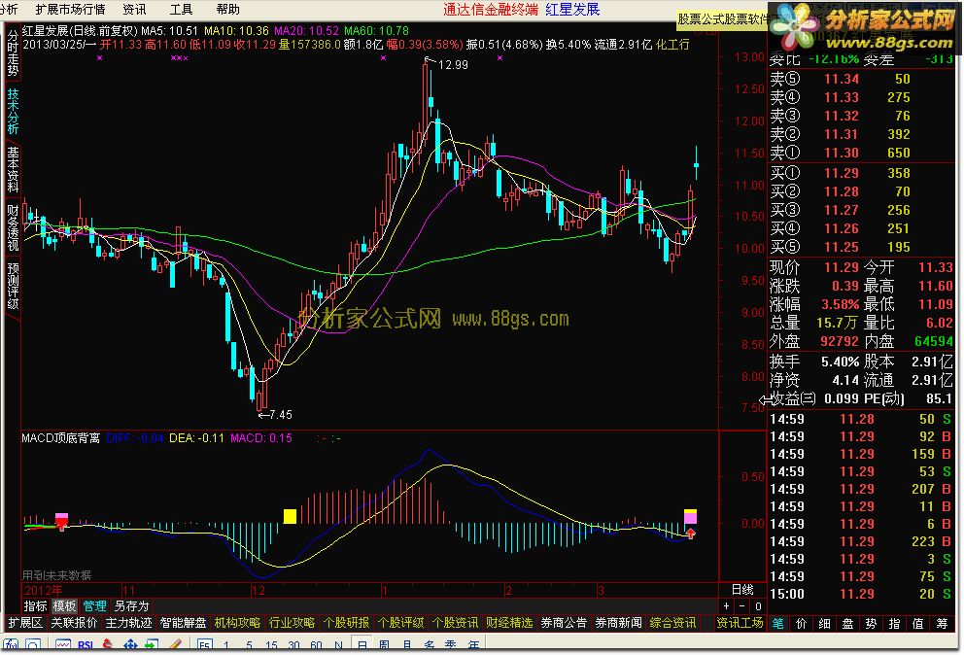Open the 券商公告 tab
Image resolution: width=964 pixels, height=655 pixels.
(x=564, y=623)
